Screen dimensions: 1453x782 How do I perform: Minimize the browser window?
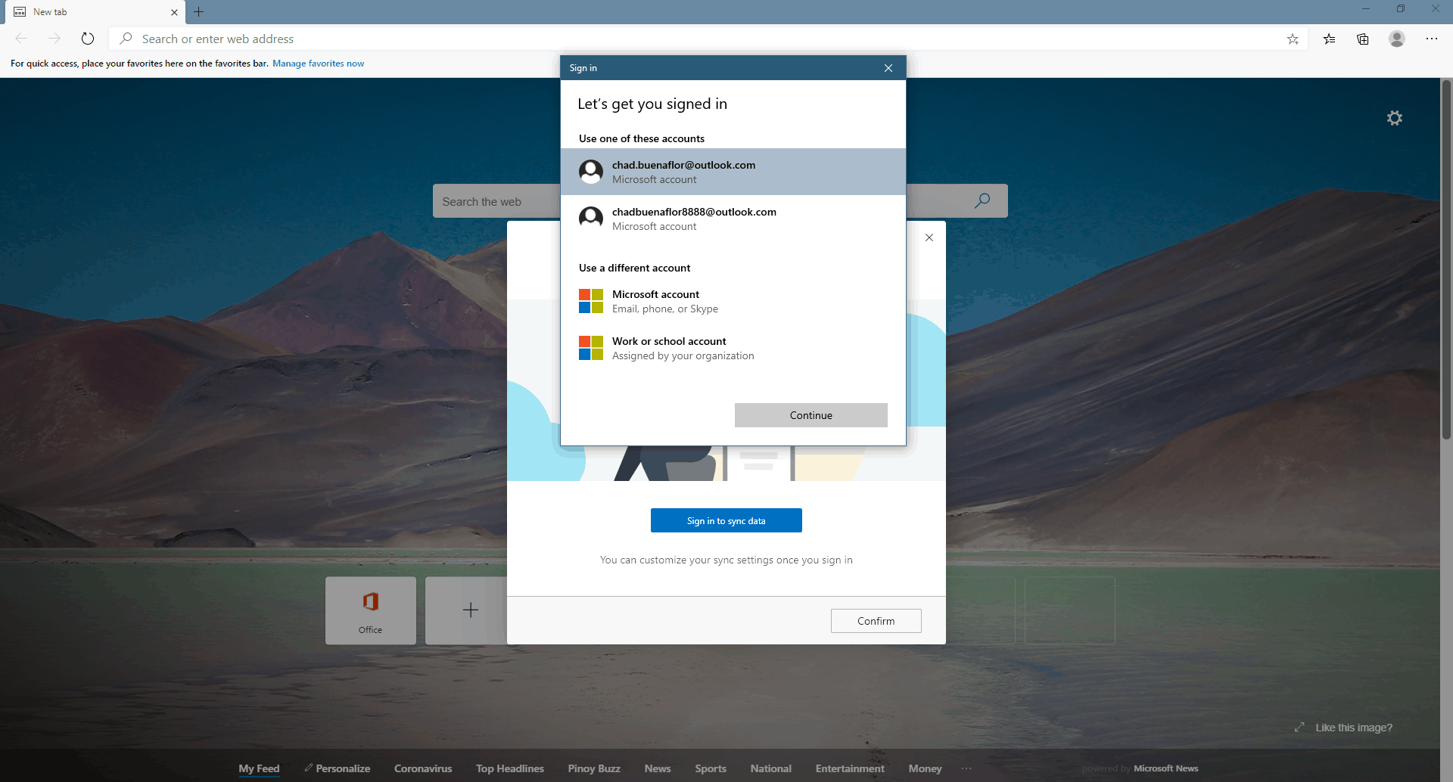[1366, 9]
